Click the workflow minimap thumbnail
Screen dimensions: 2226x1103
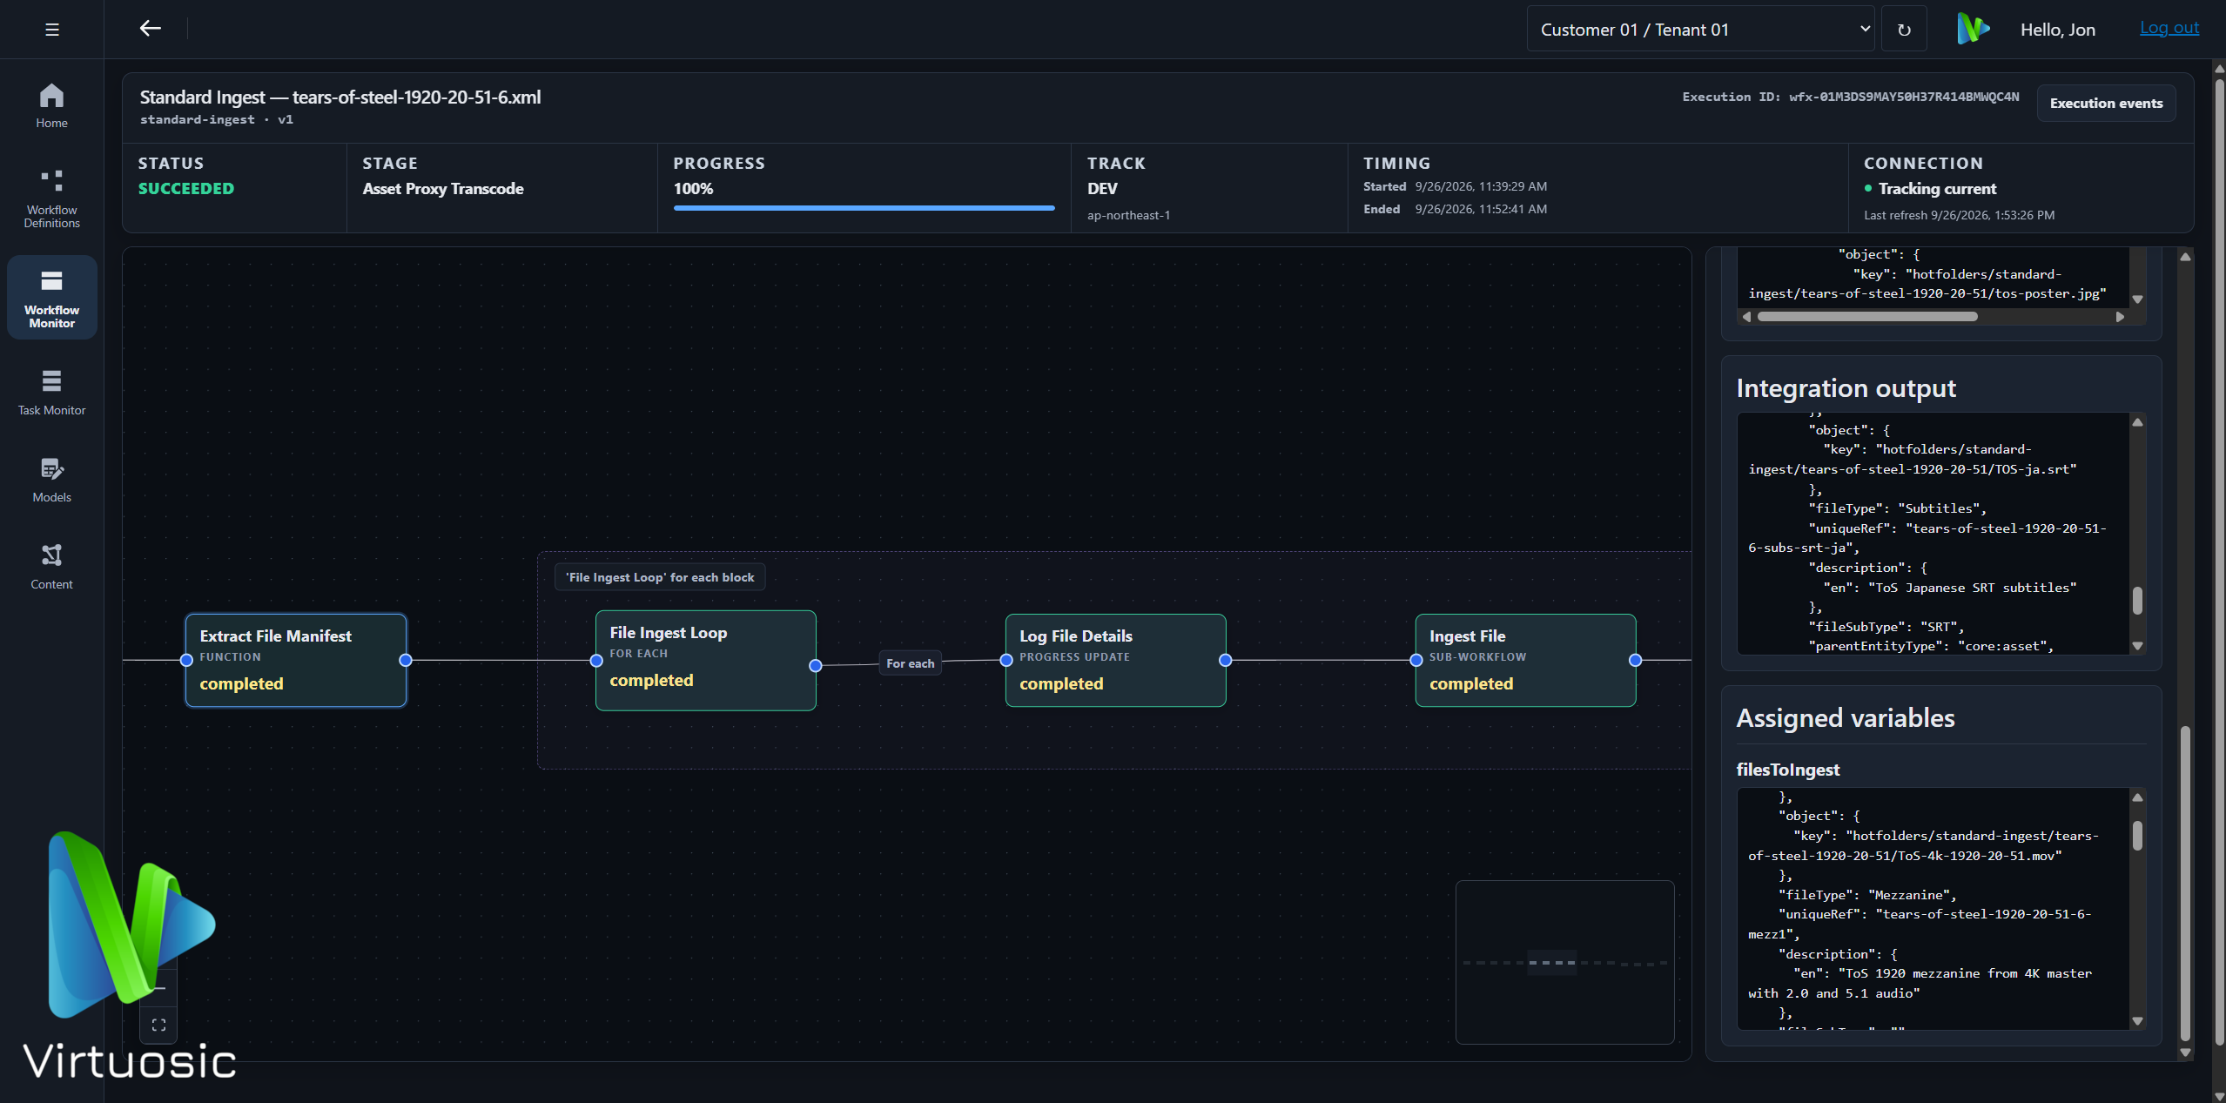click(1564, 962)
